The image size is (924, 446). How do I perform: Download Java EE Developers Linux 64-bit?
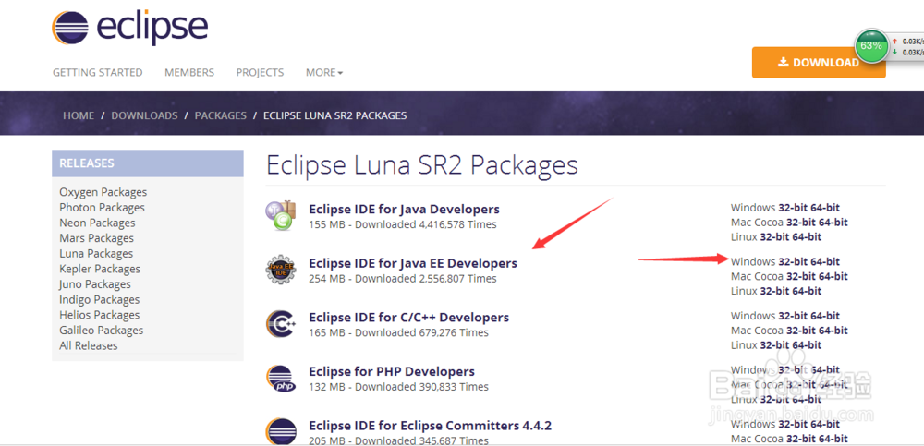pyautogui.click(x=807, y=291)
